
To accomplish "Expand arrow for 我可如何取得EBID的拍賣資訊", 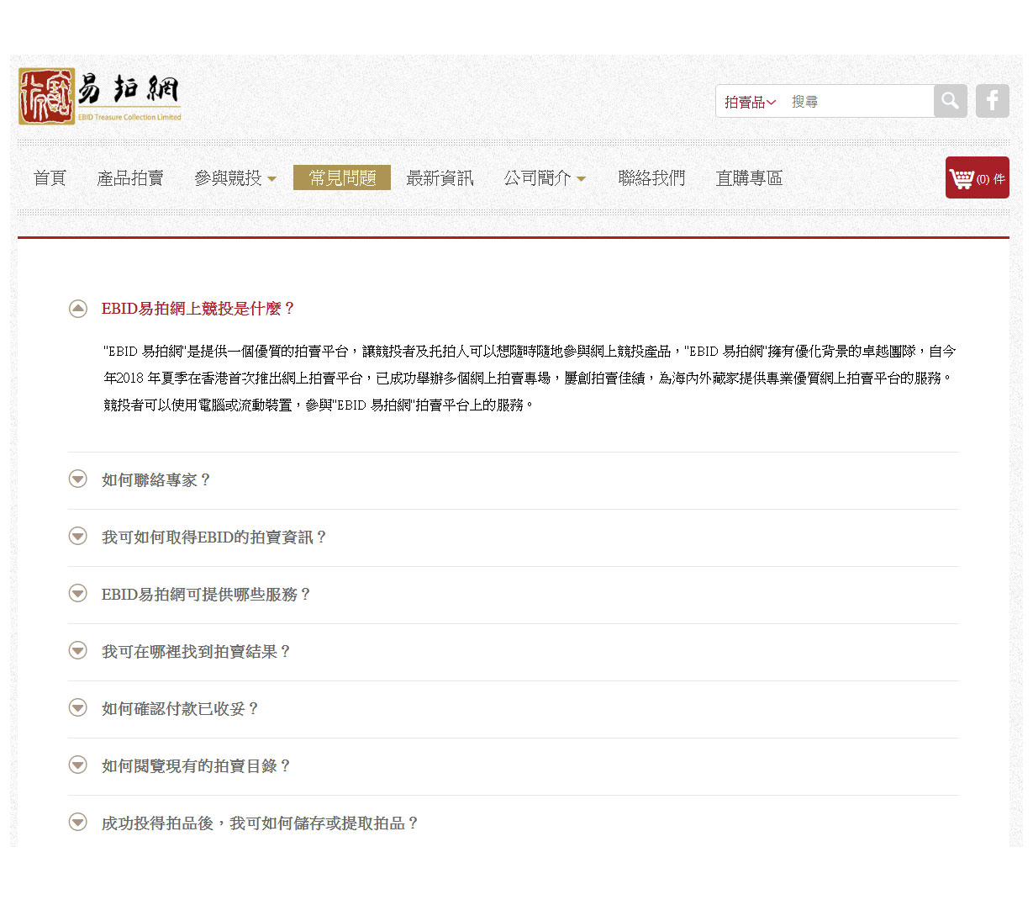I will coord(78,537).
